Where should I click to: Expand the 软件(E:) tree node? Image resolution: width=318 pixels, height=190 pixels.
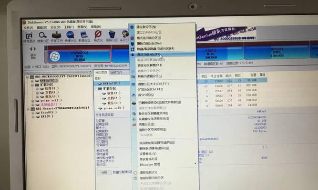[x=37, y=89]
